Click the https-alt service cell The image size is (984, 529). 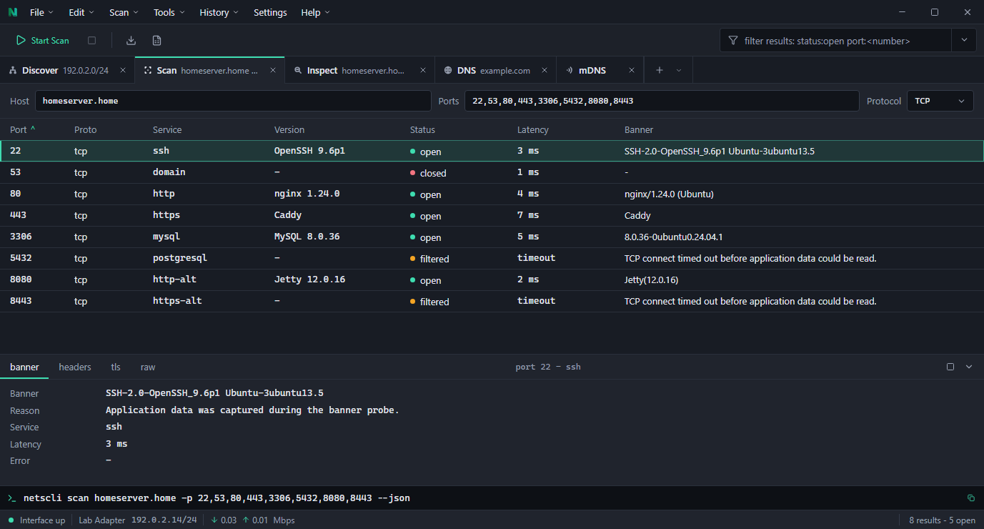[177, 301]
